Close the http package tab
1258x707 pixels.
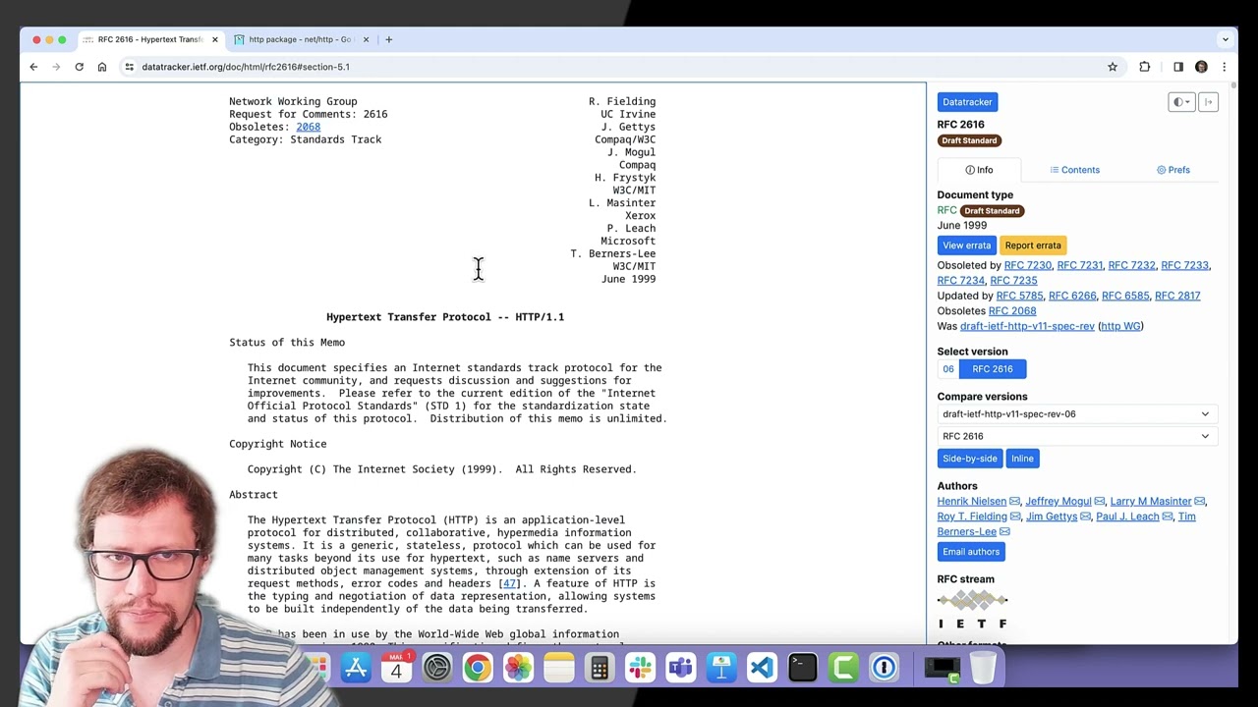pyautogui.click(x=366, y=39)
